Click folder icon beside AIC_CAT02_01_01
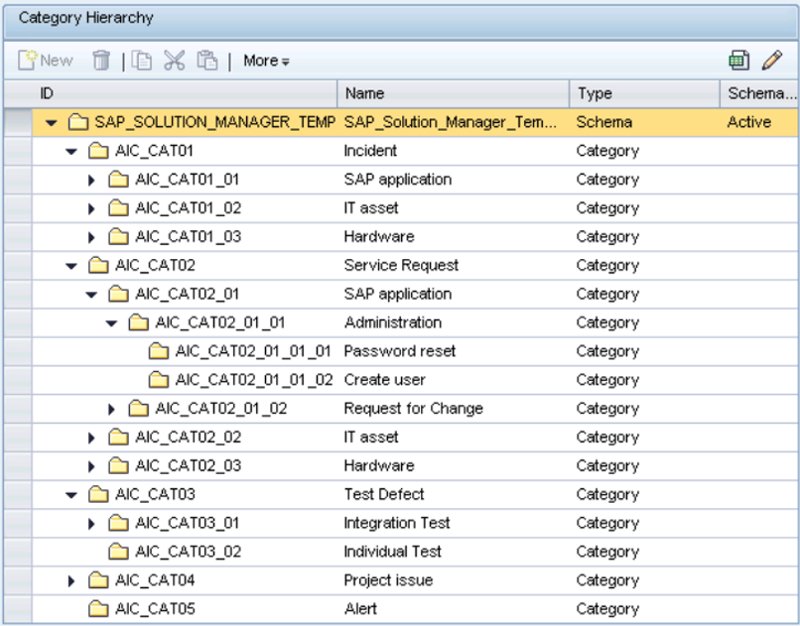This screenshot has height=626, width=800. point(138,322)
